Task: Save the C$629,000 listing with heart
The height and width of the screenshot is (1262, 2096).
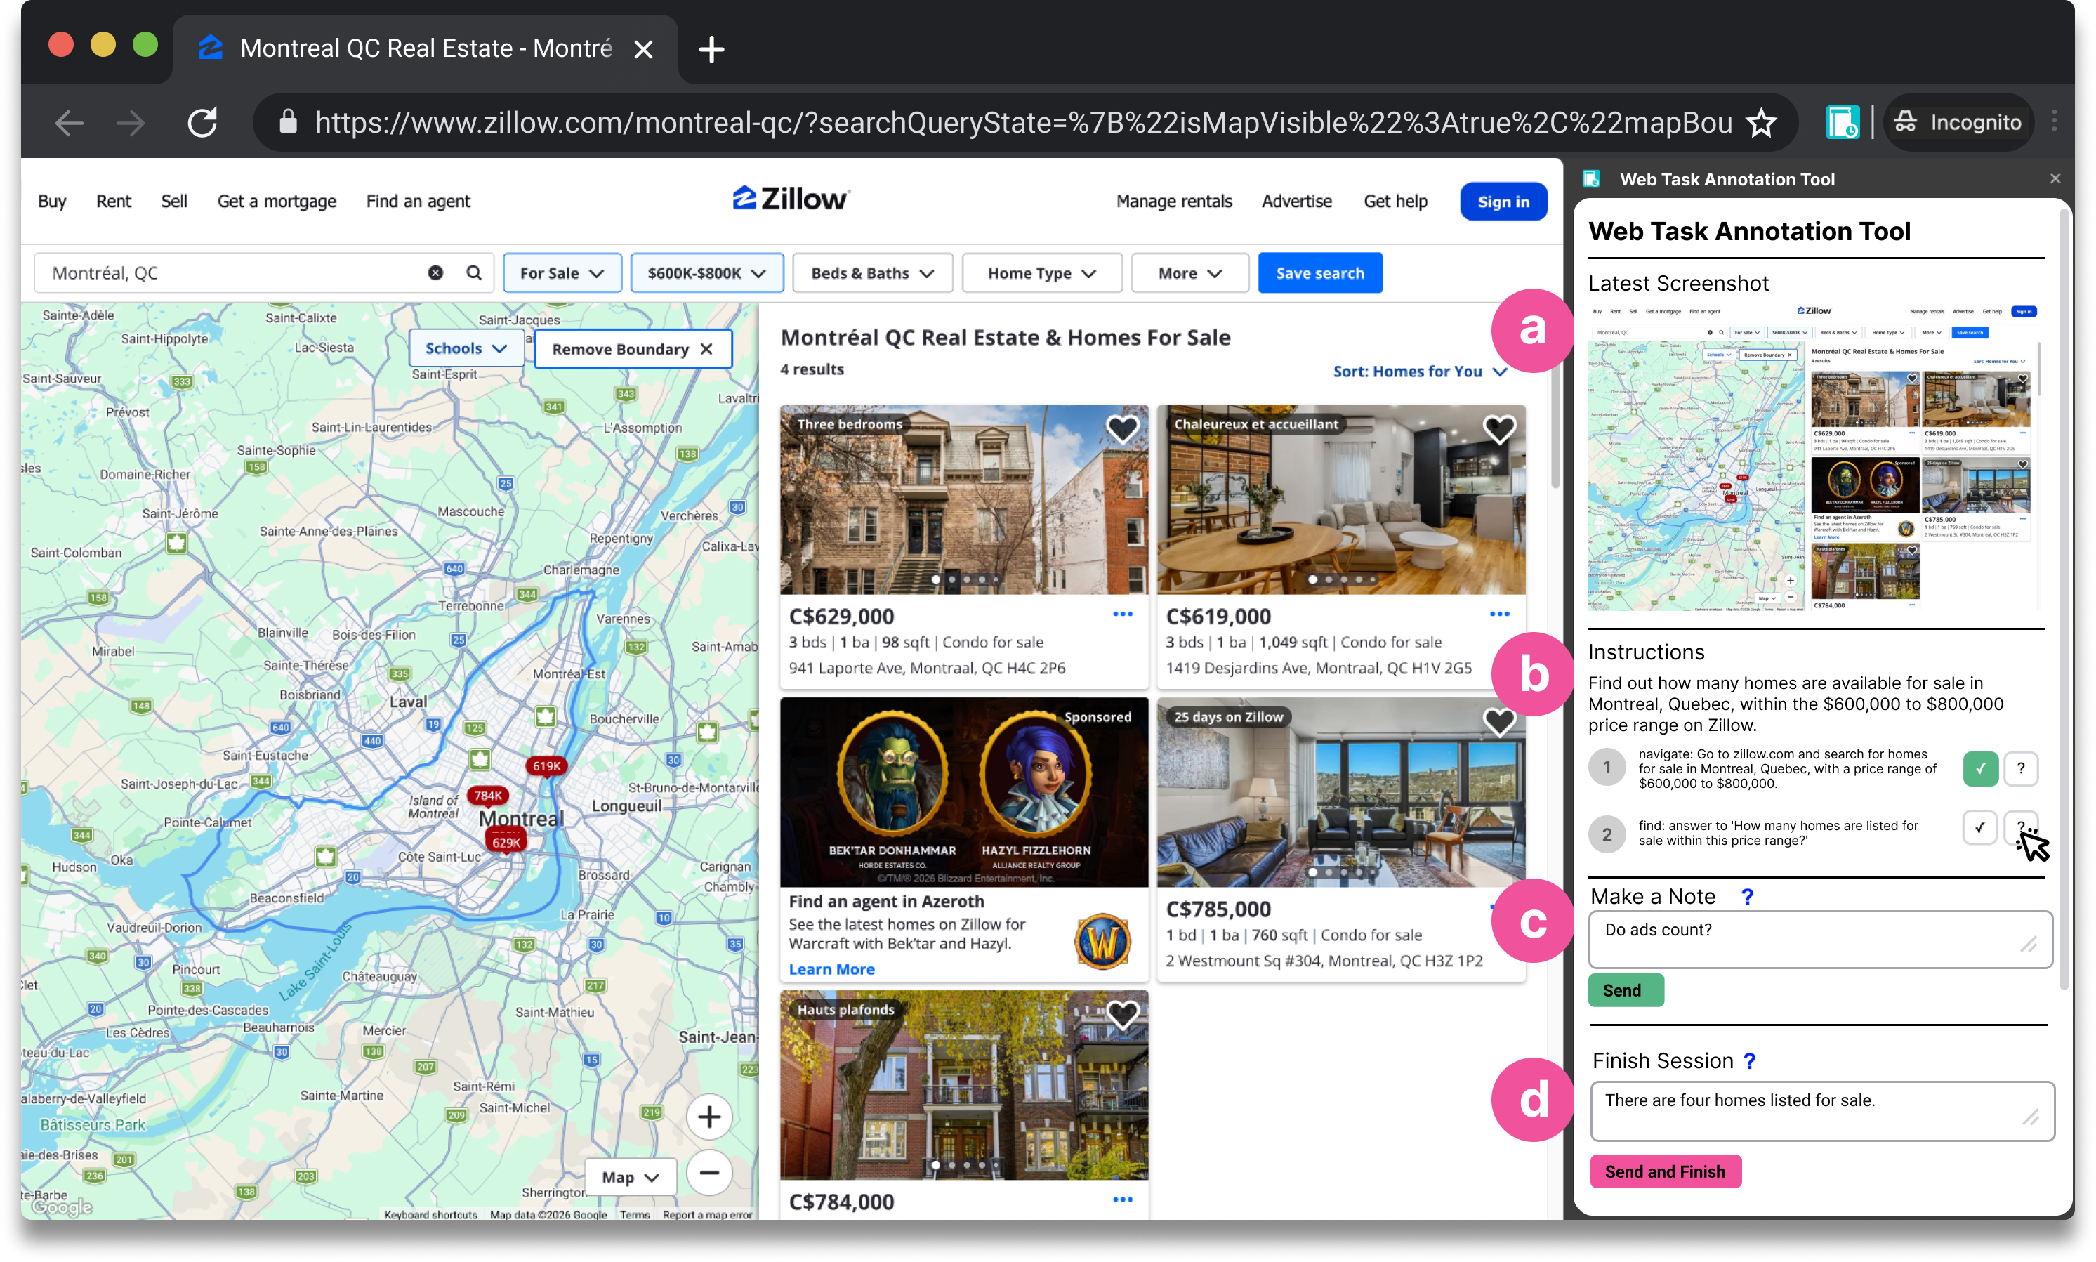Action: [x=1122, y=430]
